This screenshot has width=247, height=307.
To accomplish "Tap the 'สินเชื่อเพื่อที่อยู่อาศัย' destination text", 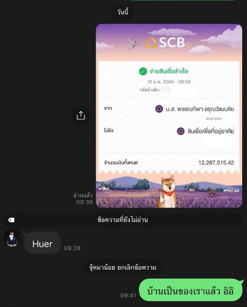I will coord(210,131).
